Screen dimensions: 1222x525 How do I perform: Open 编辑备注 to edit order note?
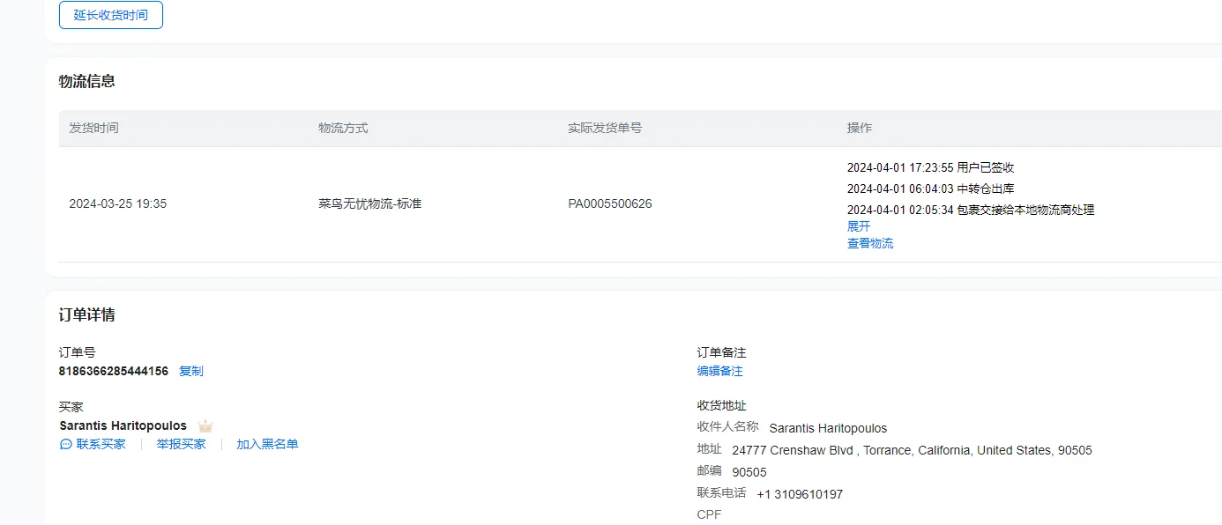pyautogui.click(x=720, y=371)
